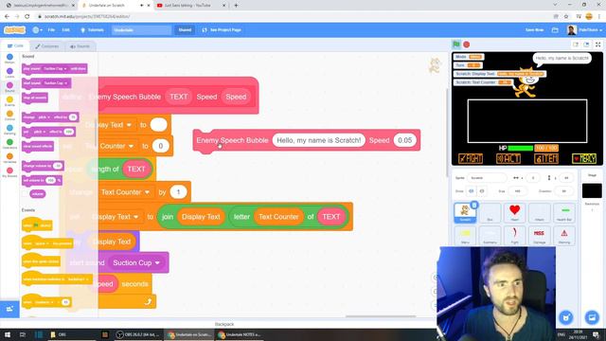Select the Motion block category
The height and width of the screenshot is (341, 606).
9,59
